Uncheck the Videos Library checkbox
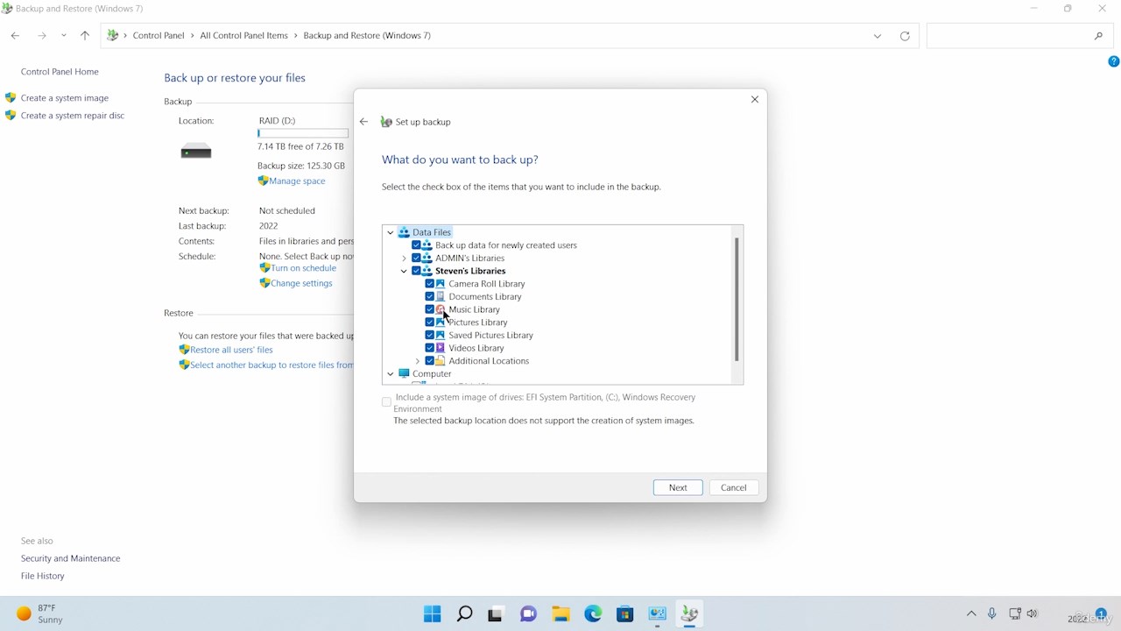Screen dimensions: 1121x631 [430, 348]
